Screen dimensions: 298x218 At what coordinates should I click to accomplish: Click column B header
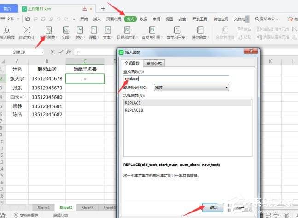pos(47,61)
